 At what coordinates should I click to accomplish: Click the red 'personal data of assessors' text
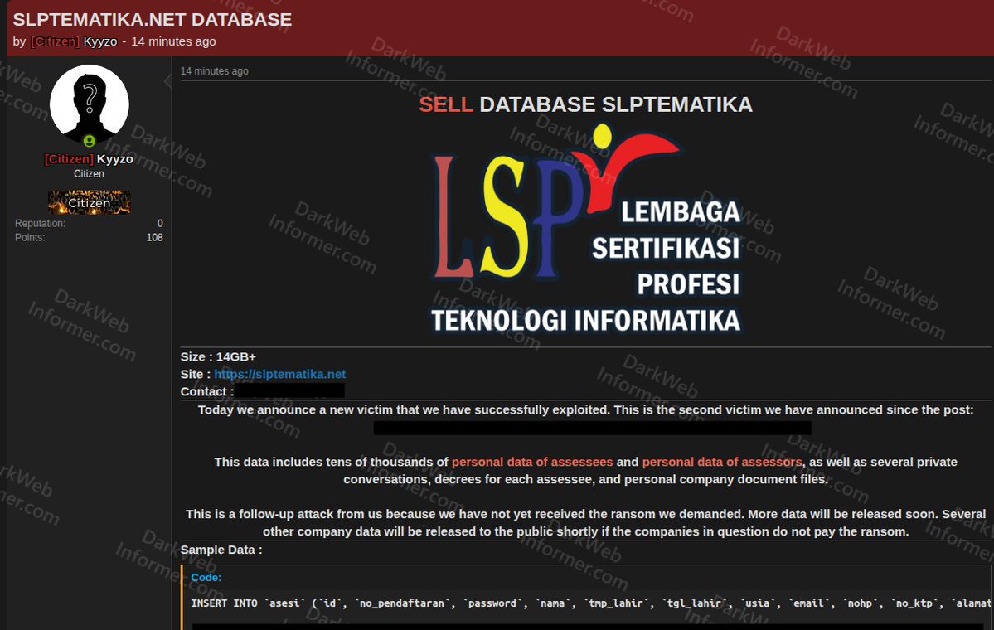pos(722,462)
